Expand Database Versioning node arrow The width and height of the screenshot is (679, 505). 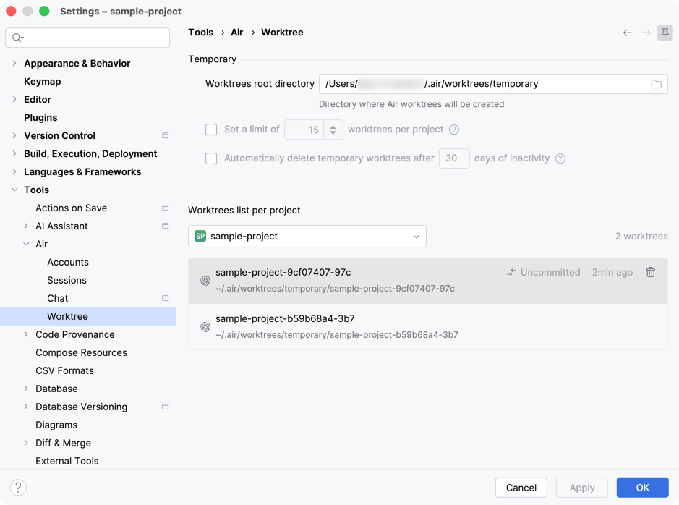click(x=26, y=407)
